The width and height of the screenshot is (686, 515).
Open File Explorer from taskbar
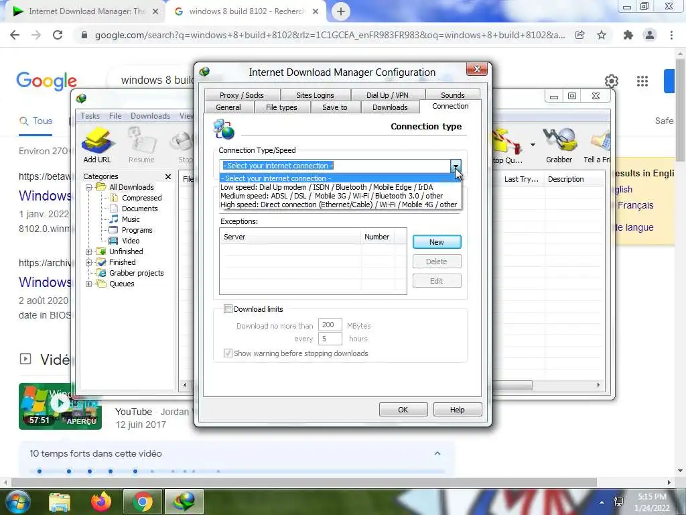tap(60, 502)
